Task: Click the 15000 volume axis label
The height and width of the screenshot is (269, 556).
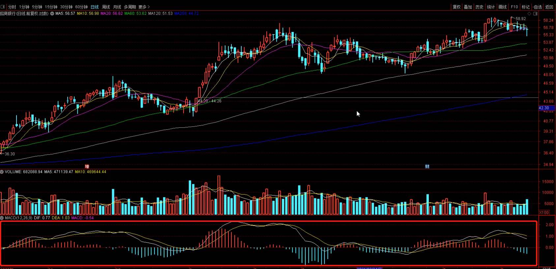Action: [548, 182]
